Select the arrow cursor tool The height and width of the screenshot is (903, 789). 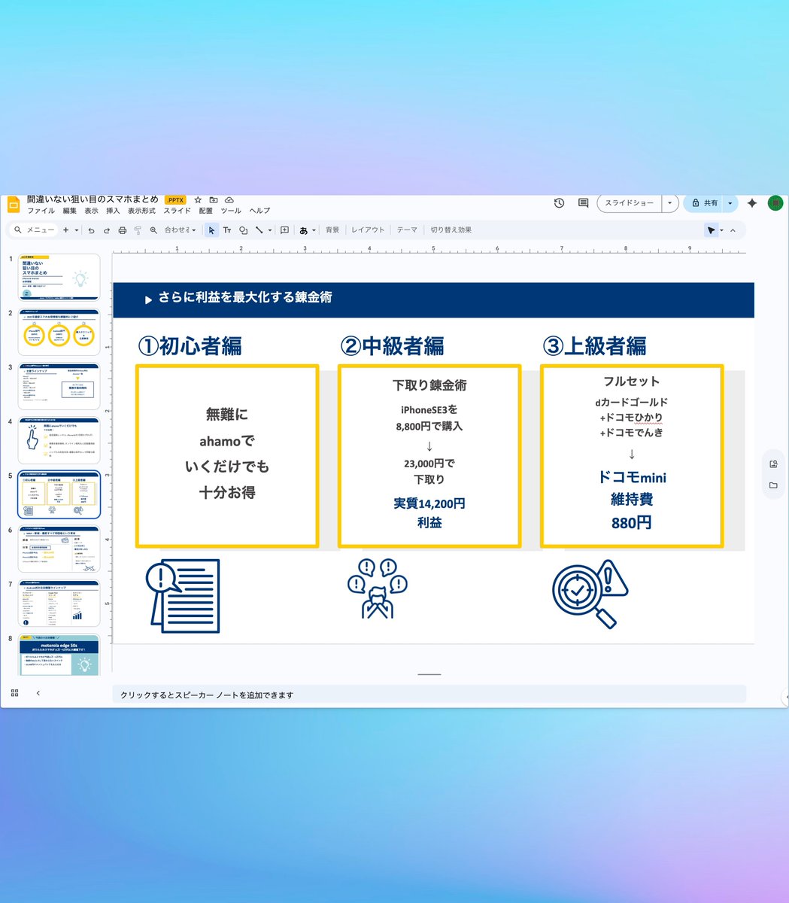pyautogui.click(x=211, y=230)
